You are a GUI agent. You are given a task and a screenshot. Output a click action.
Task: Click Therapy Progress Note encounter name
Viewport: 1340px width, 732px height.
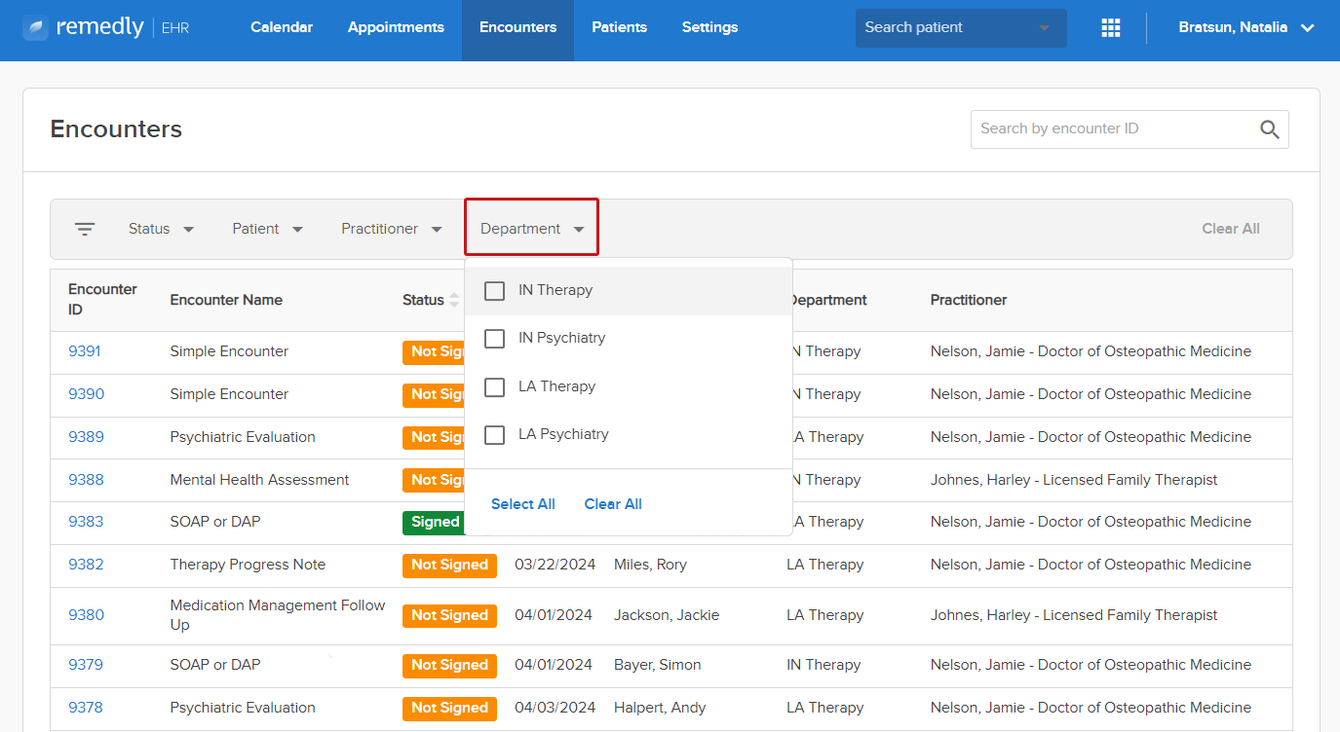(x=248, y=565)
